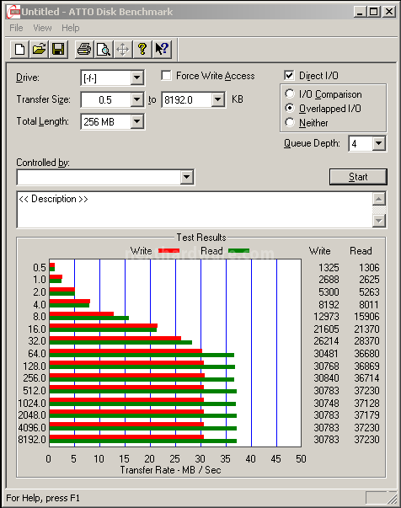
Task: Click the red Write legend swatch
Action: pos(168,251)
